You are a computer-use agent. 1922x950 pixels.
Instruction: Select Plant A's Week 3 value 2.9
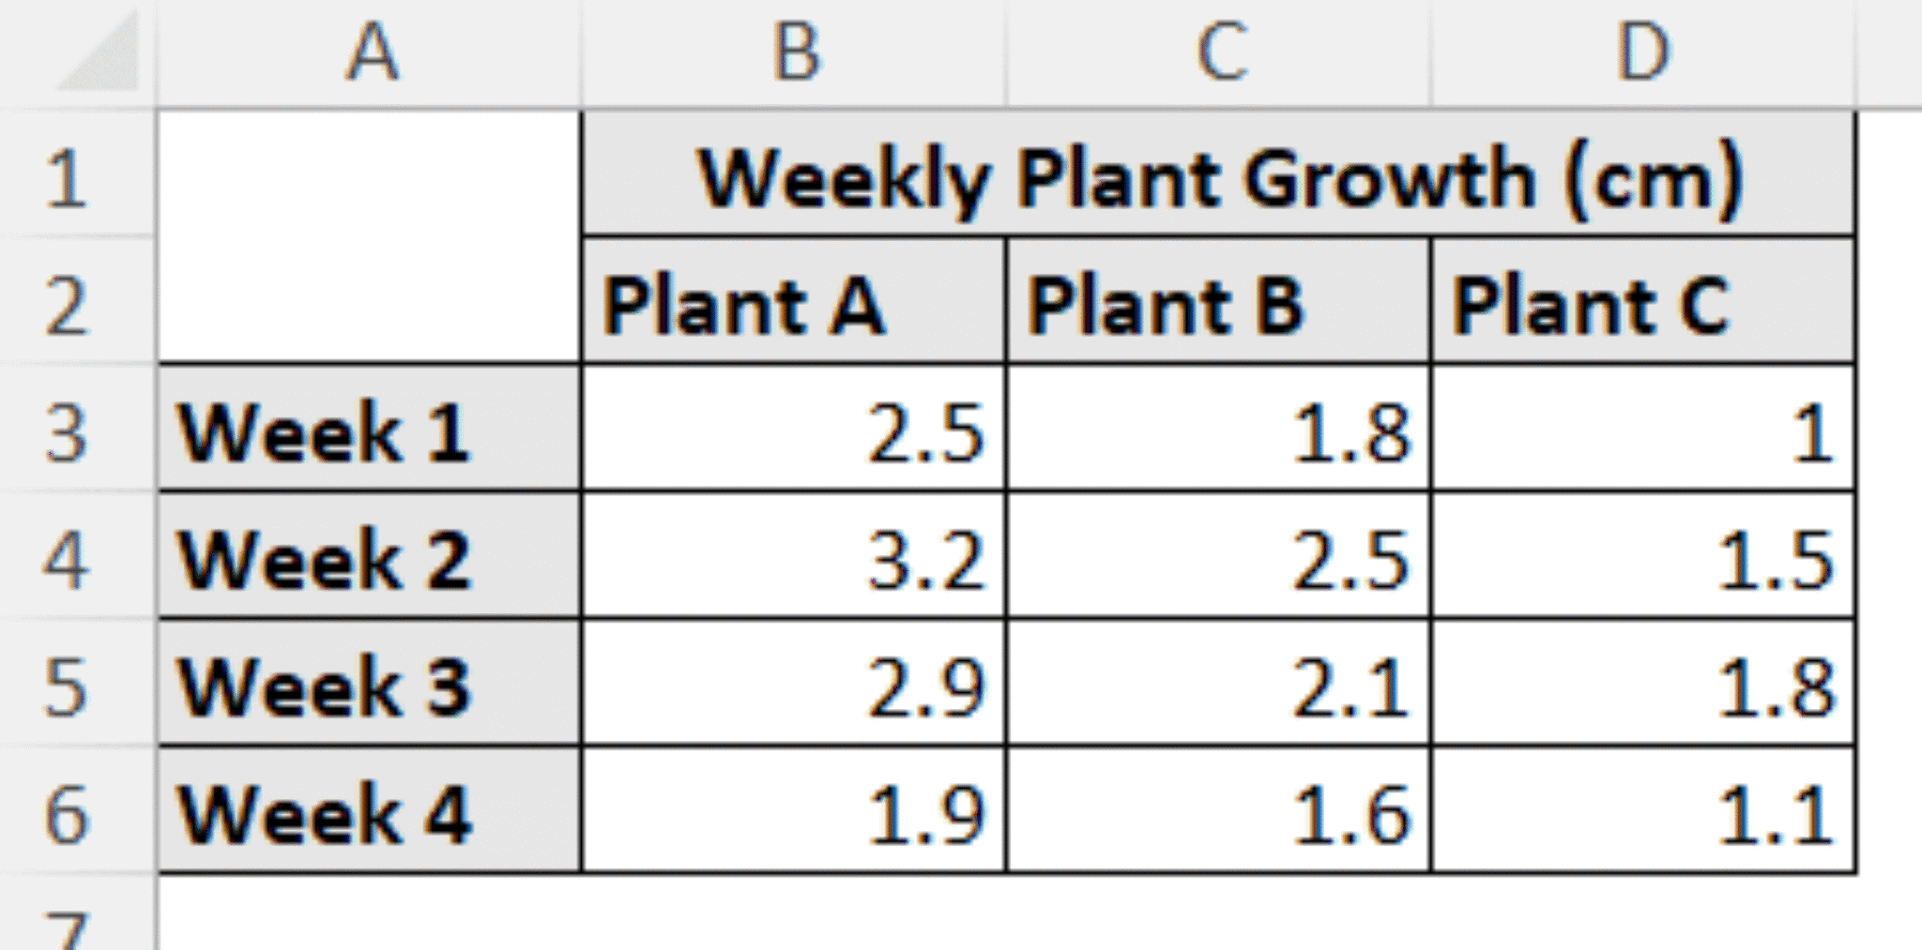tap(794, 685)
